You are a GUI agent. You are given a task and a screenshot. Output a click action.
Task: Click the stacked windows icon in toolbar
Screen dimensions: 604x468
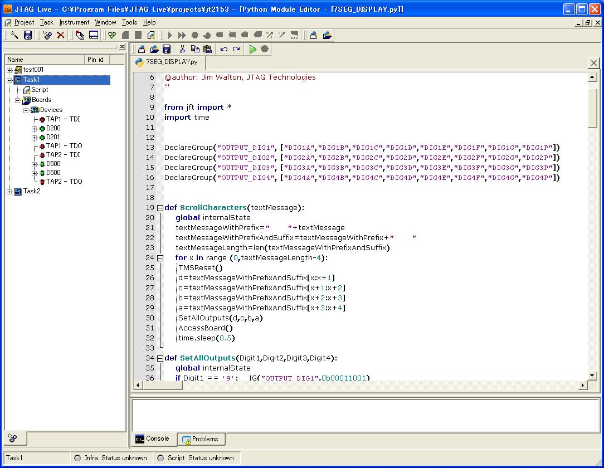click(80, 36)
